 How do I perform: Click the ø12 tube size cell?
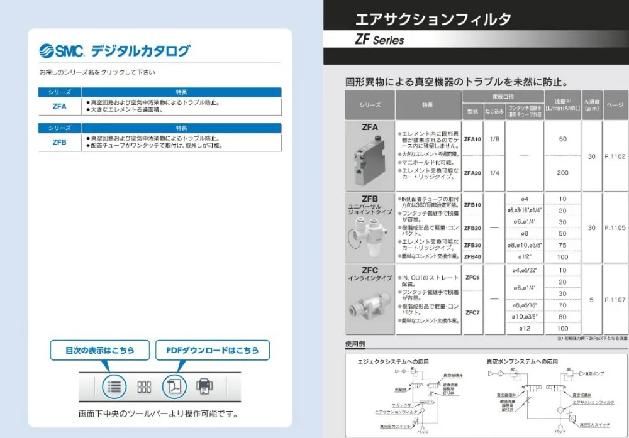pos(525,328)
